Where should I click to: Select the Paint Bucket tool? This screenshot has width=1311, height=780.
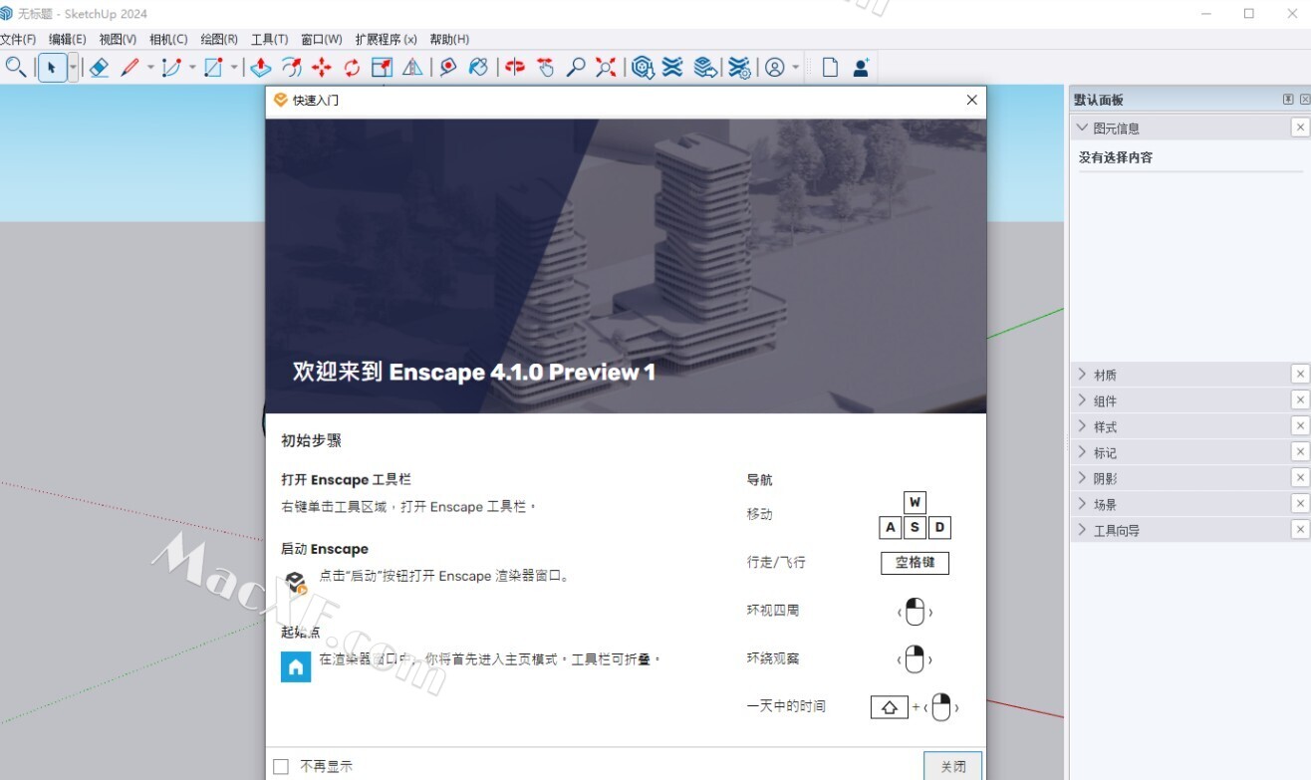click(478, 67)
